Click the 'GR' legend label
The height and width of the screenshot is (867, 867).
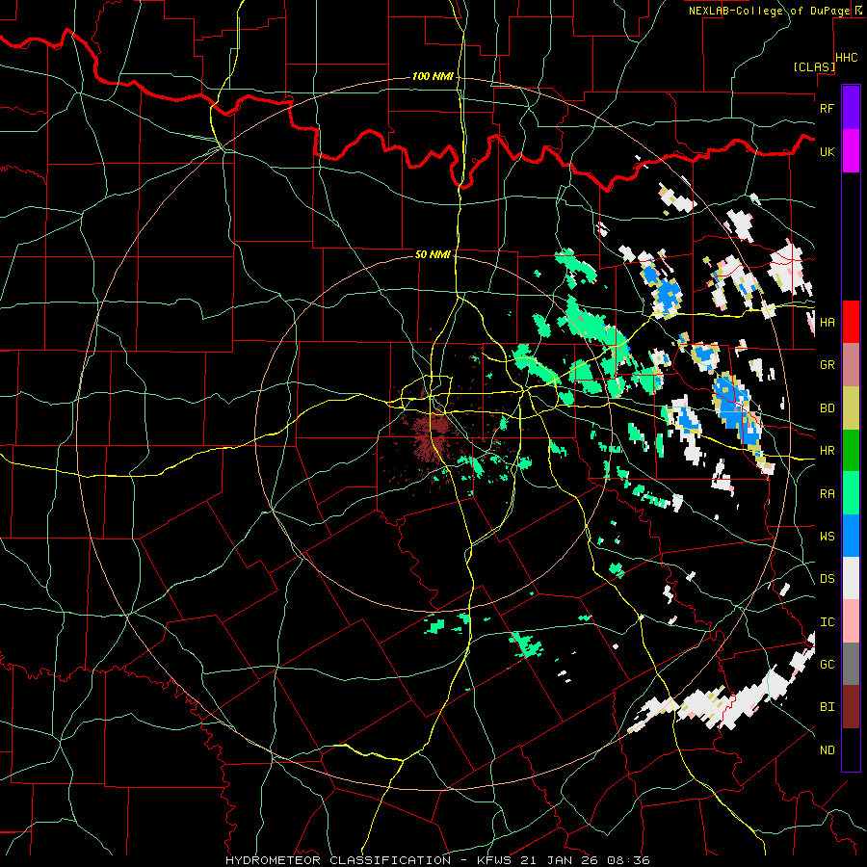click(827, 365)
